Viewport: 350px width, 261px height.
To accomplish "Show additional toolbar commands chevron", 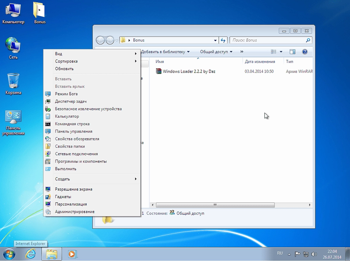I will click(x=242, y=52).
